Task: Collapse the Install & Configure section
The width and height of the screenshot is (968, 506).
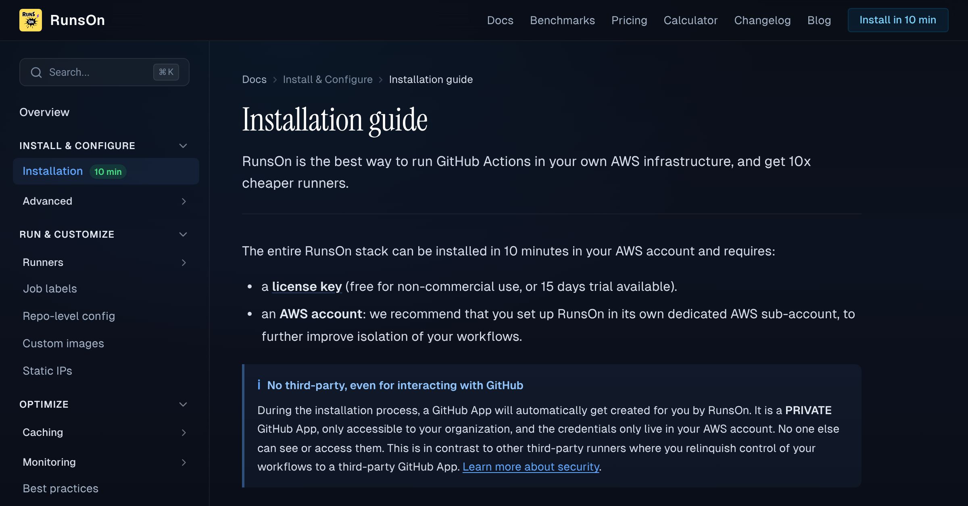Action: click(184, 145)
